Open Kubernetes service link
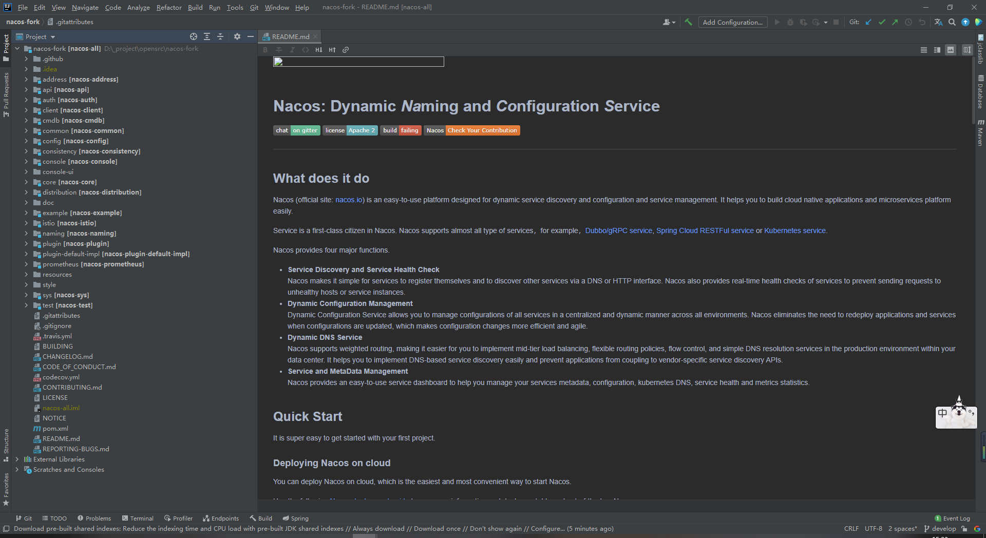986x538 pixels. click(795, 230)
